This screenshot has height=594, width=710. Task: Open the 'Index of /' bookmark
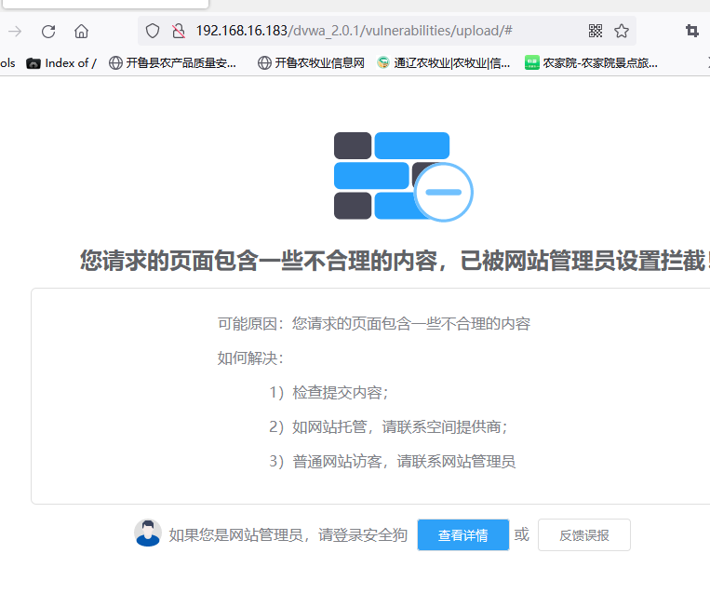pyautogui.click(x=61, y=63)
